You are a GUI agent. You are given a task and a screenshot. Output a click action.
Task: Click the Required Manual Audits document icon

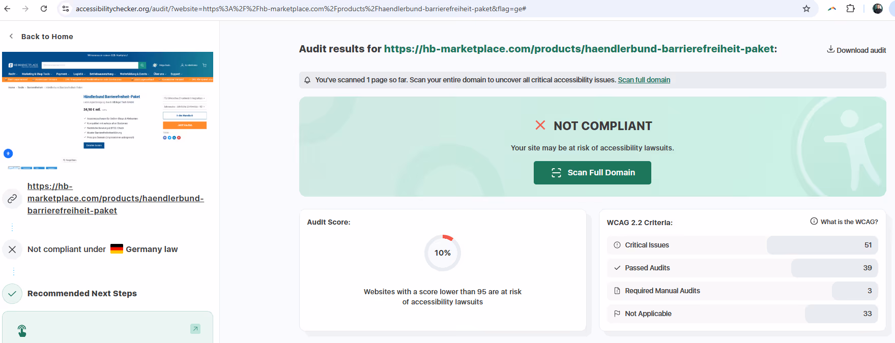coord(617,291)
